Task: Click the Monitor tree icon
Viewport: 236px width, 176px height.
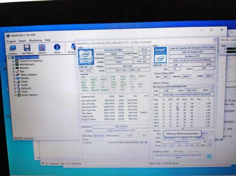Action: 18,78
